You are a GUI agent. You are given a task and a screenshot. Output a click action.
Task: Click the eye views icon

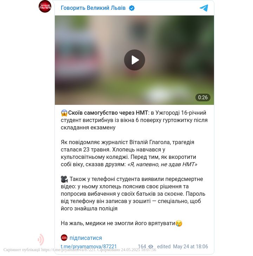coord(151,247)
